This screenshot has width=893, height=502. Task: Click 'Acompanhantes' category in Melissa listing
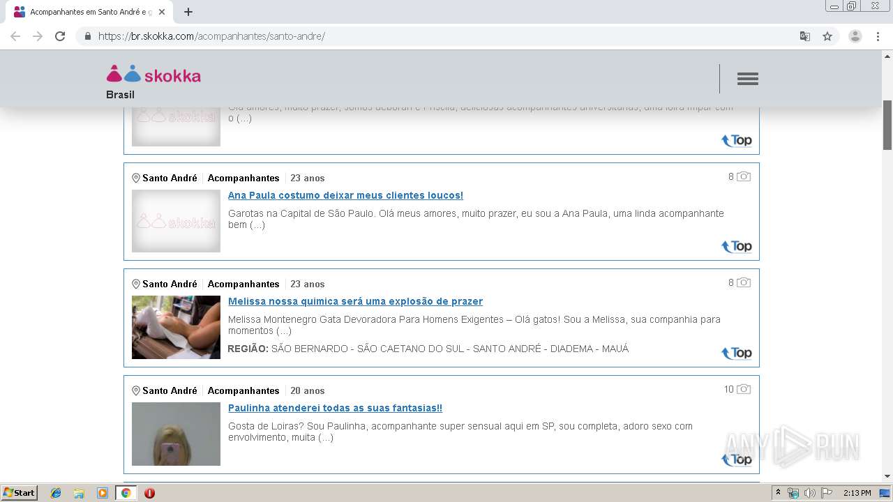tap(243, 284)
